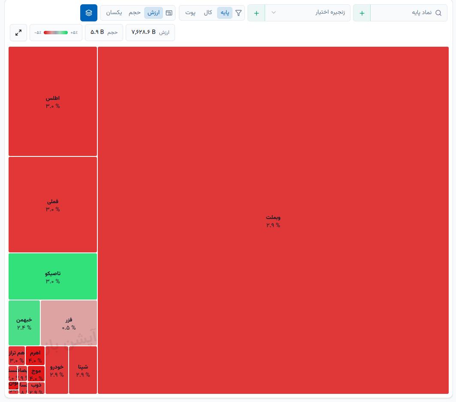Select the پایه filter option

pyautogui.click(x=225, y=13)
